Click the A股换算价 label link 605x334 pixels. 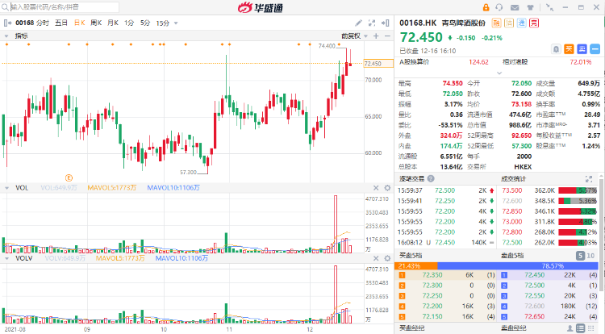tap(415, 61)
